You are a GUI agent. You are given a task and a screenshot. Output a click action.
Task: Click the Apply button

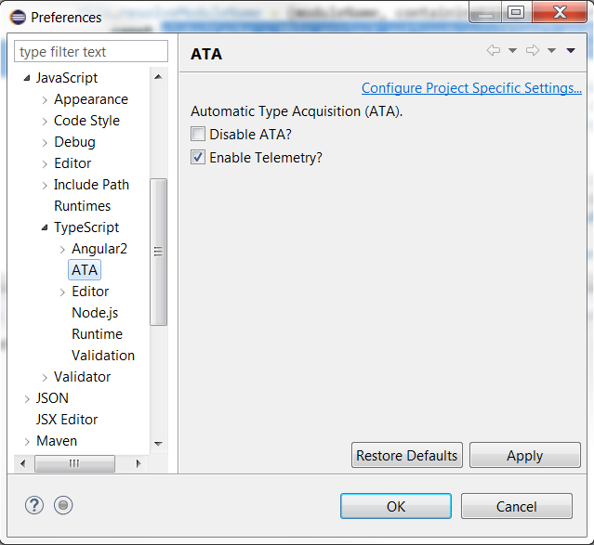point(525,455)
